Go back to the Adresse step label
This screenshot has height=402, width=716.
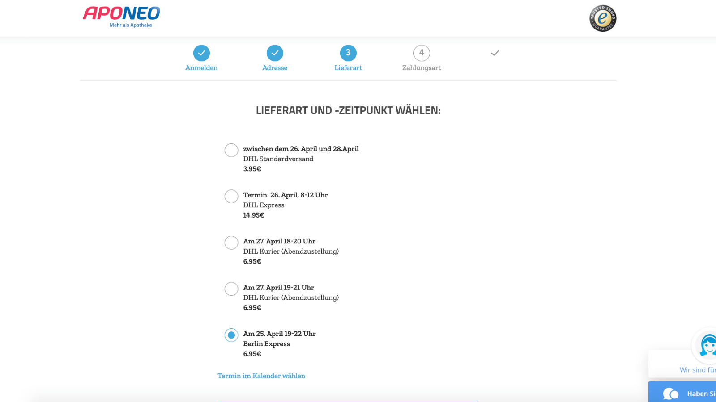275,68
